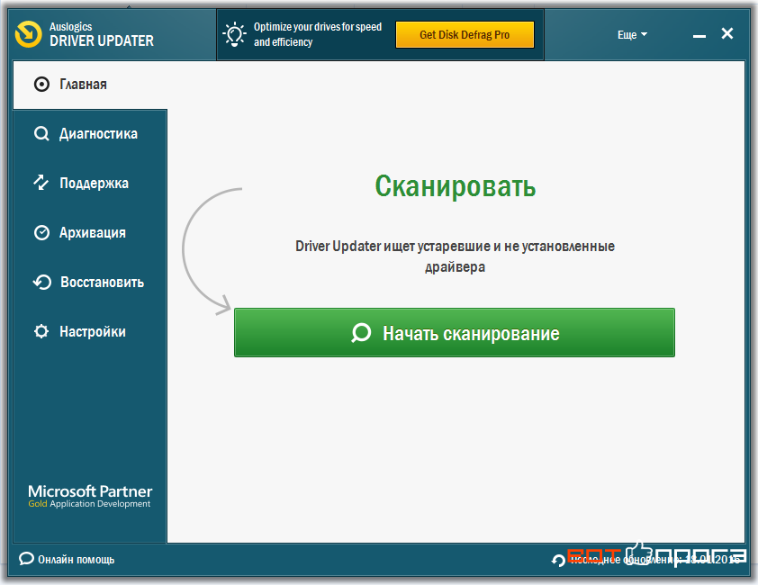Screen dimensions: 758x585
Task: Click the speech bubble help icon
Action: [x=26, y=559]
